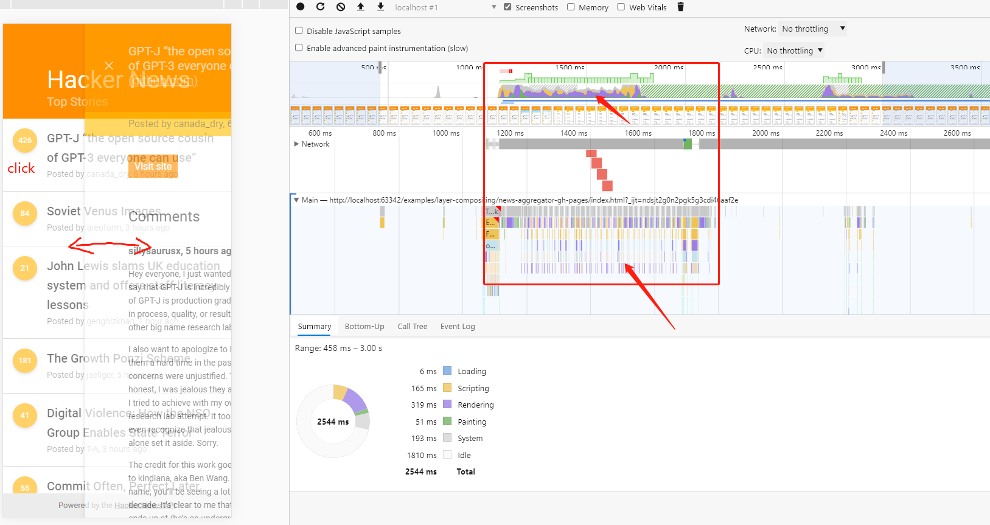Open the Network throttling dropdown
990x525 pixels.
click(814, 29)
